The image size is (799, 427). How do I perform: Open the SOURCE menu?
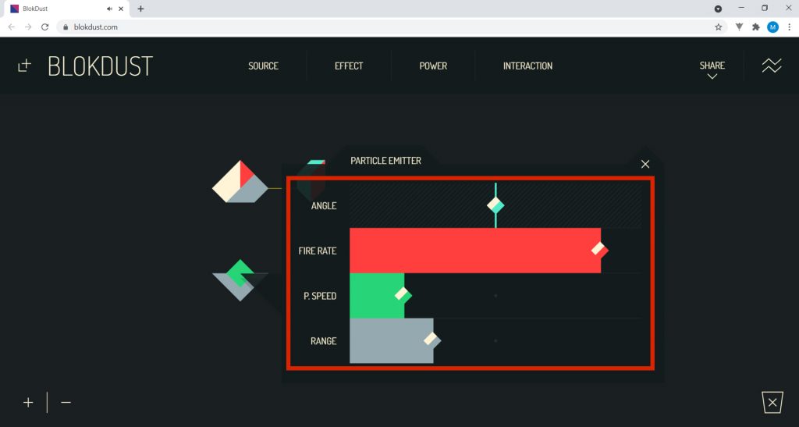tap(264, 66)
